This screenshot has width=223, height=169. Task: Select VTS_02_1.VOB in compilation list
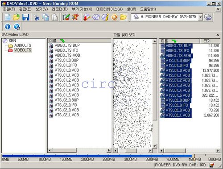(x=67, y=115)
